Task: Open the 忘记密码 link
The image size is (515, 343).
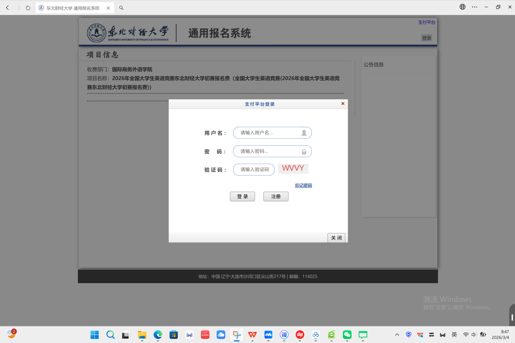Action: point(303,185)
